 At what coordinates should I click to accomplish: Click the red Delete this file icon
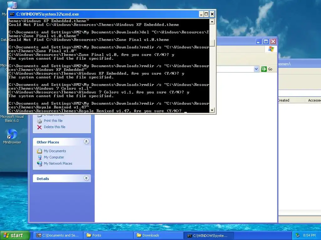pos(39,127)
